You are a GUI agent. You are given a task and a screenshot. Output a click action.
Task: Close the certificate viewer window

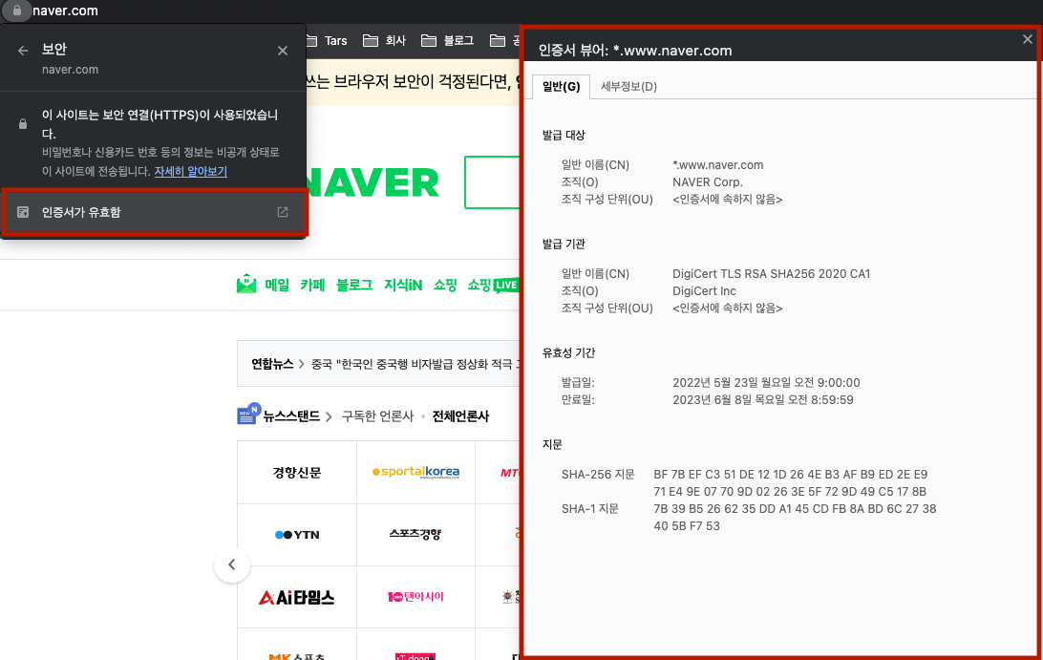[1028, 39]
